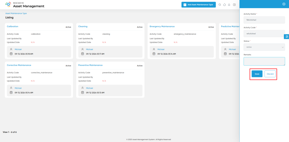Click Michael in Preventive Maintenance card
The width and height of the screenshot is (289, 142).
(89, 88)
